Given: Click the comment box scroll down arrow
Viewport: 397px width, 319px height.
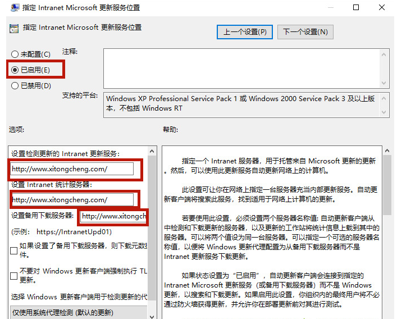Looking at the screenshot, I should [x=383, y=83].
